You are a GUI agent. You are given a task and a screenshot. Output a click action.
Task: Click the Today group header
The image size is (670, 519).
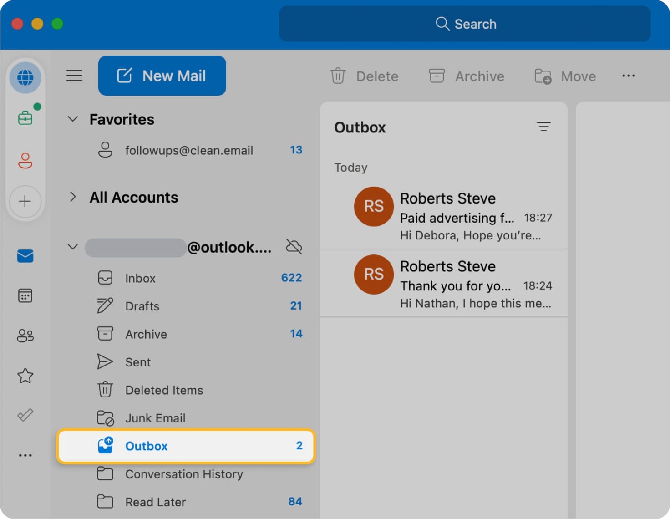351,168
